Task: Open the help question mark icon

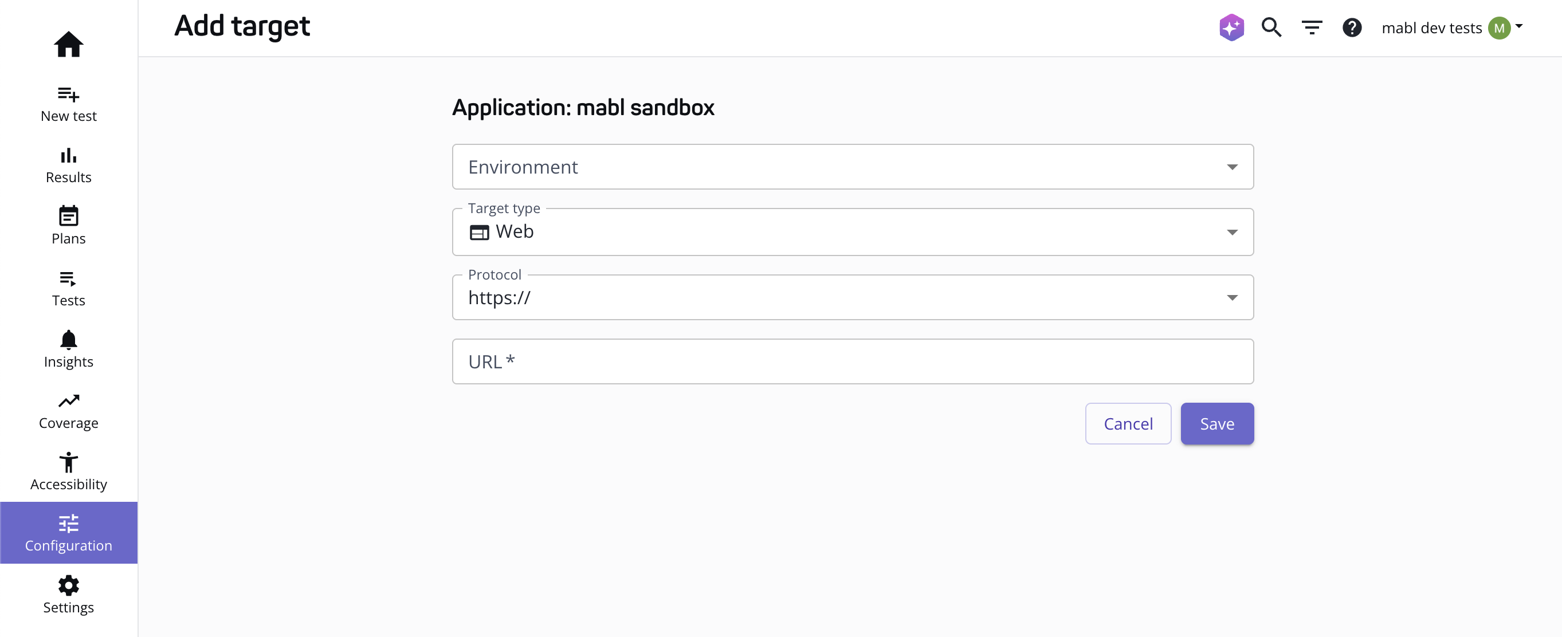Action: [x=1352, y=27]
